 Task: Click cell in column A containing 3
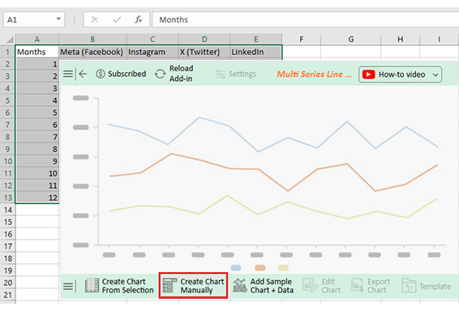[37, 88]
